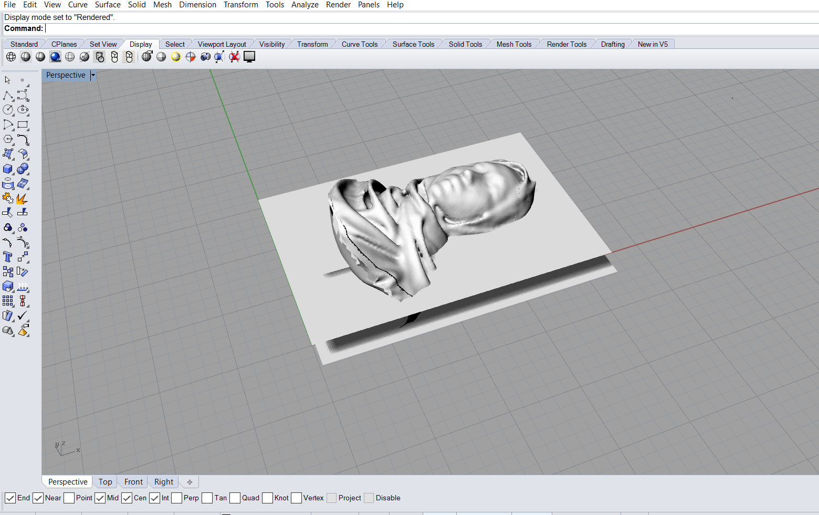Open the Panels menu
Viewport: 819px width, 515px height.
point(369,5)
